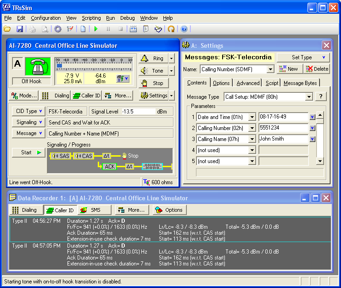This screenshot has width=341, height=288.
Task: Expand the Ring dropdown arrow
Action: coord(172,58)
